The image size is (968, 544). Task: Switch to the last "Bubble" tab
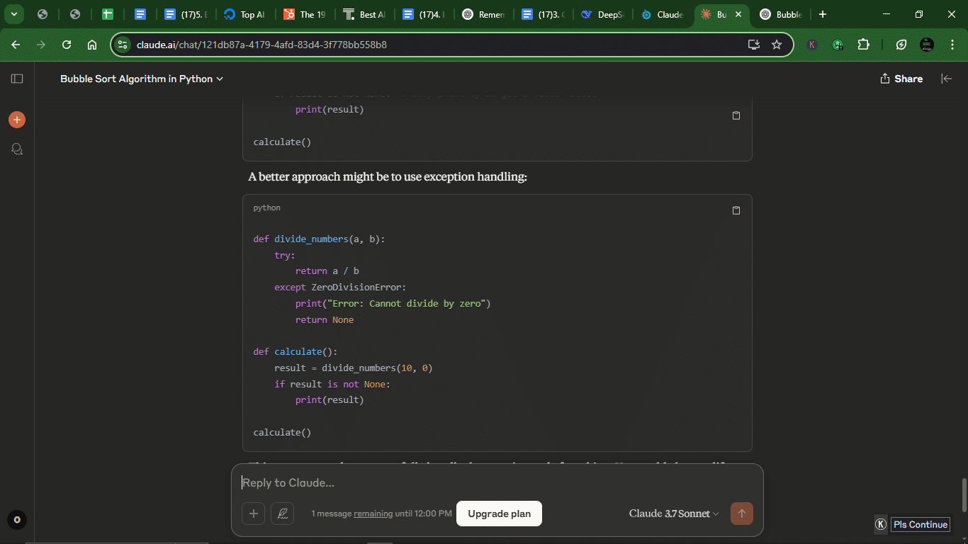tap(780, 14)
